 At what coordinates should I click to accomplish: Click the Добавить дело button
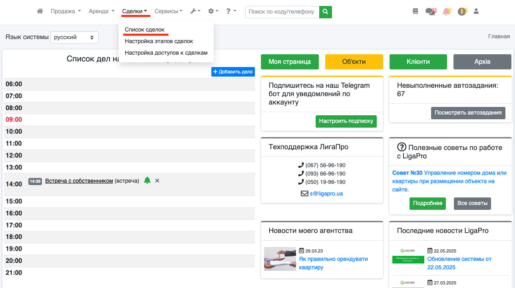coord(233,72)
